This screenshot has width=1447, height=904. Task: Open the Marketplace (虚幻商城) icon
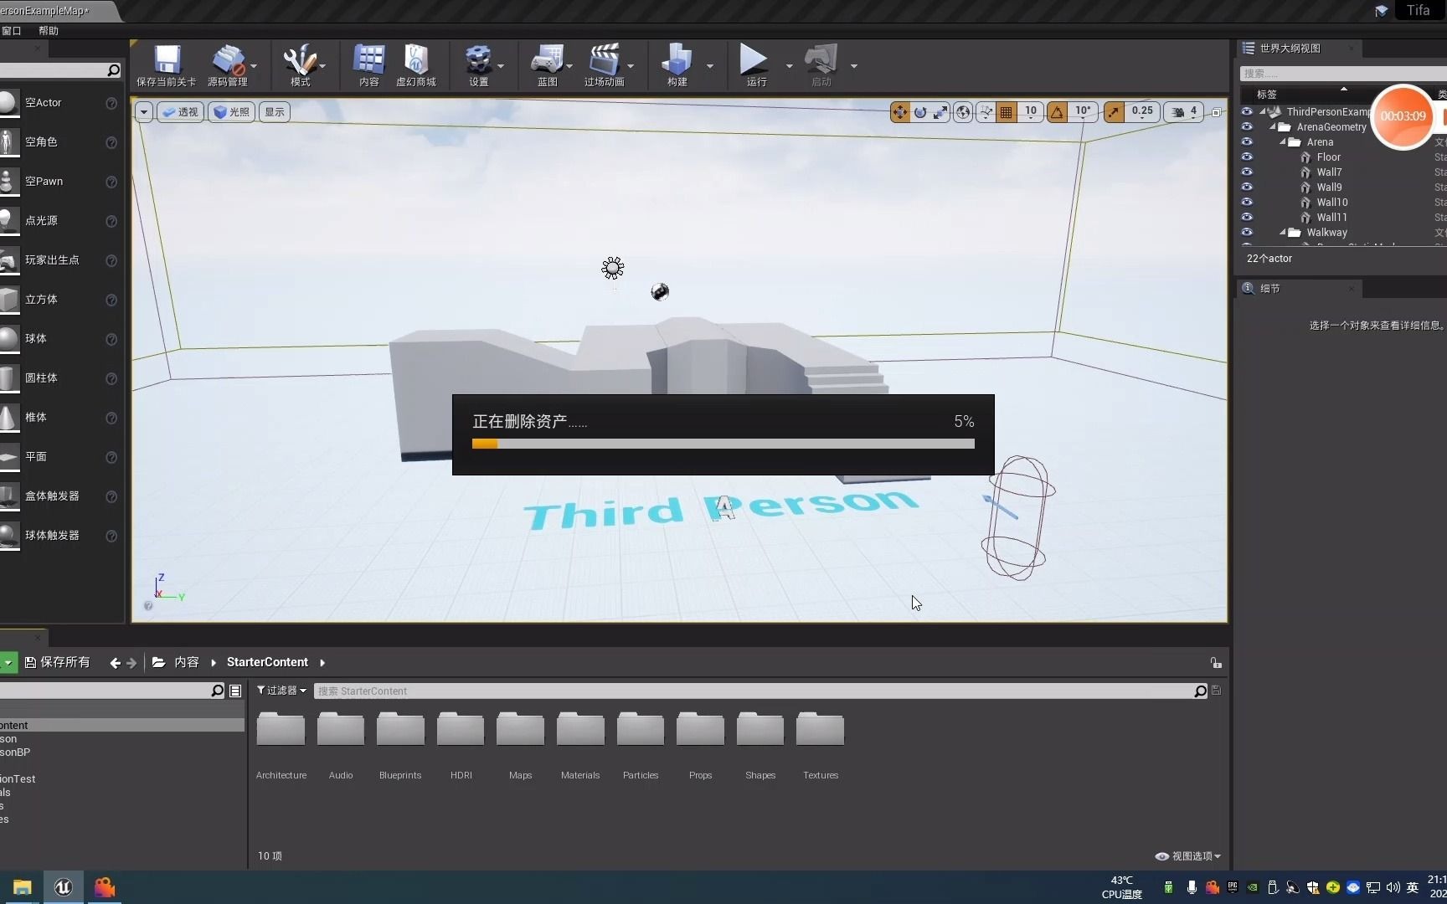coord(416,65)
